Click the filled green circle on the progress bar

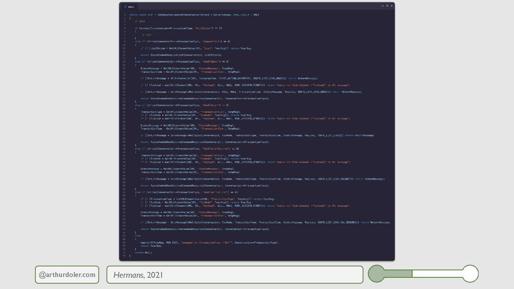(376, 273)
